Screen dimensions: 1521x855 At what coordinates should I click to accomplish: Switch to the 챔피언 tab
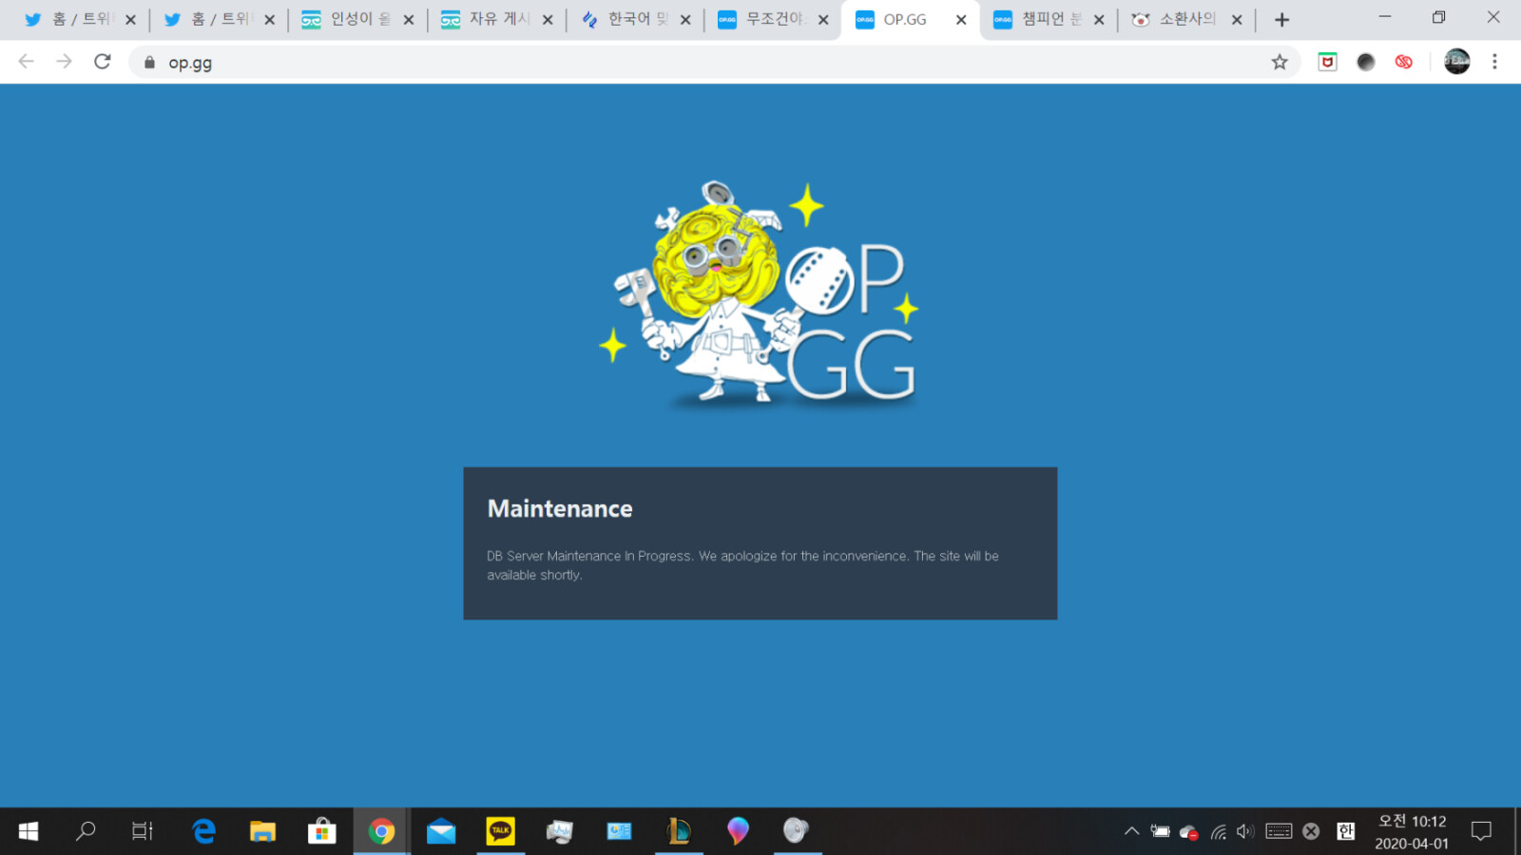pos(1049,20)
